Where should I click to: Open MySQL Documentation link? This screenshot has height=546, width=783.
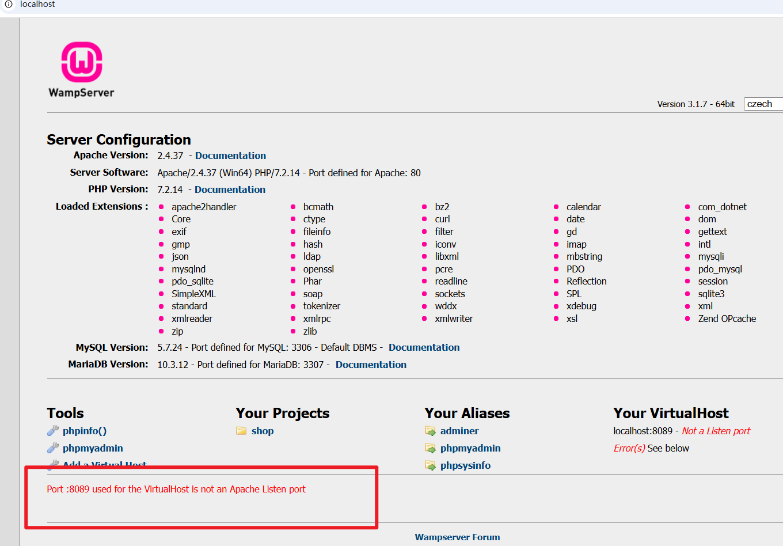click(424, 347)
